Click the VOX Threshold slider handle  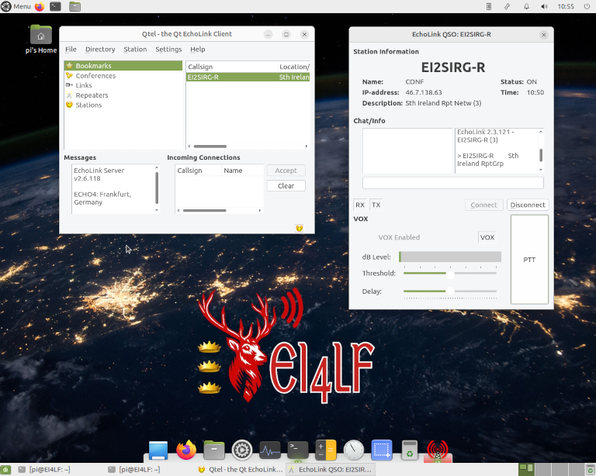450,273
